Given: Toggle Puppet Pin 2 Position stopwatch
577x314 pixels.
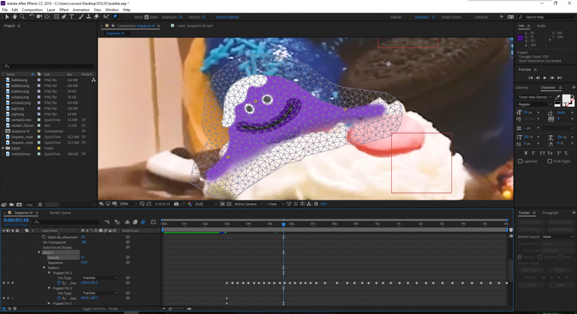Looking at the screenshot, I should [x=59, y=298].
